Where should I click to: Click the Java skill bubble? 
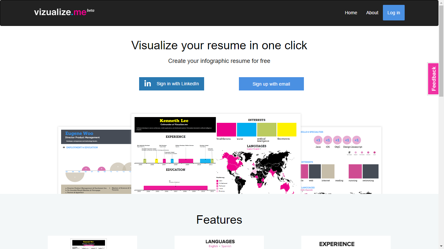(318, 140)
